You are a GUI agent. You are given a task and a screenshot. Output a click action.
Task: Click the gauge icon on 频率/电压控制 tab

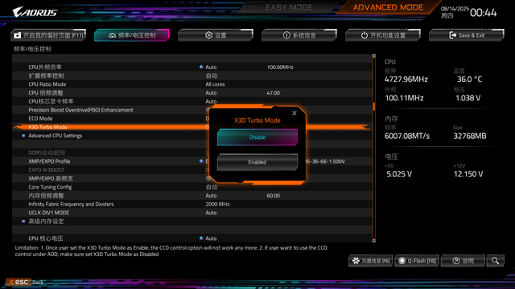[x=112, y=35]
